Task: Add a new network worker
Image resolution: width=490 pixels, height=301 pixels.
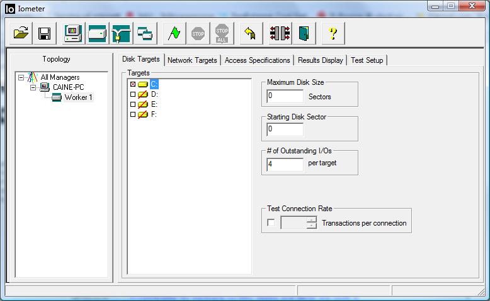Action: (x=121, y=33)
